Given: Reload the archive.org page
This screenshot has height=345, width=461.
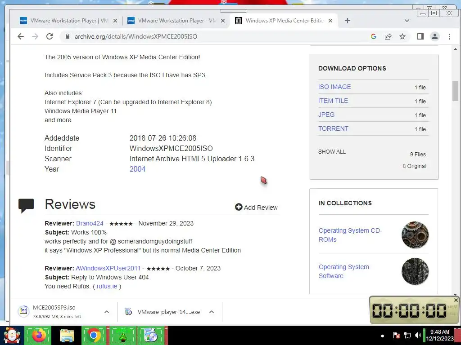Looking at the screenshot, I should [x=50, y=36].
